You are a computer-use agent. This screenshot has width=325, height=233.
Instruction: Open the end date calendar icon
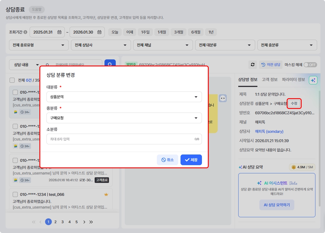(99, 32)
